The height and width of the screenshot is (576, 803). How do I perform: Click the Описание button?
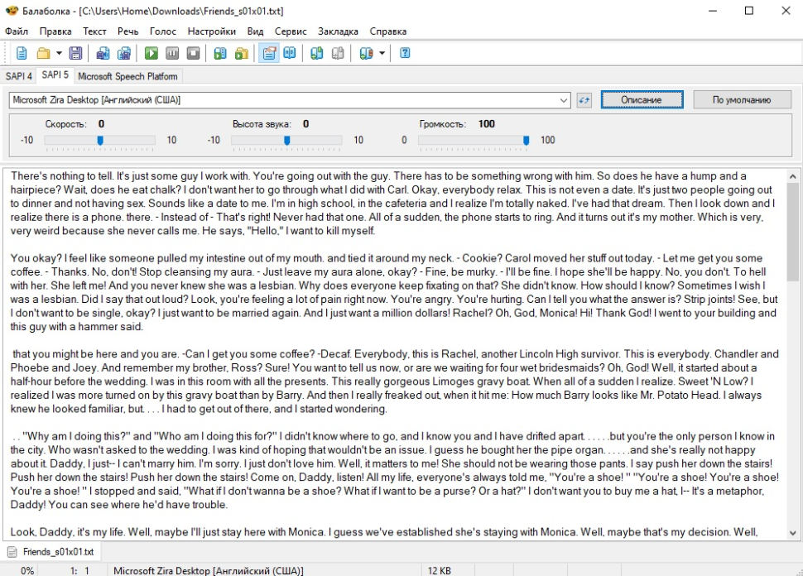[642, 100]
